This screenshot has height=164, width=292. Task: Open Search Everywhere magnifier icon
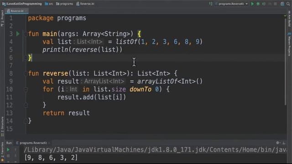[x=288, y=4]
